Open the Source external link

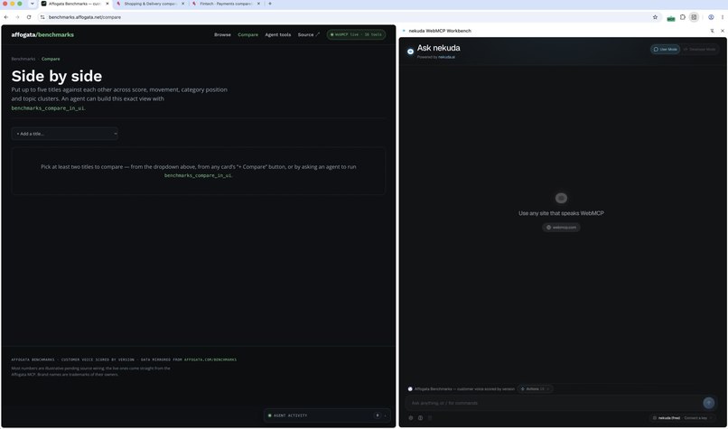click(x=309, y=35)
